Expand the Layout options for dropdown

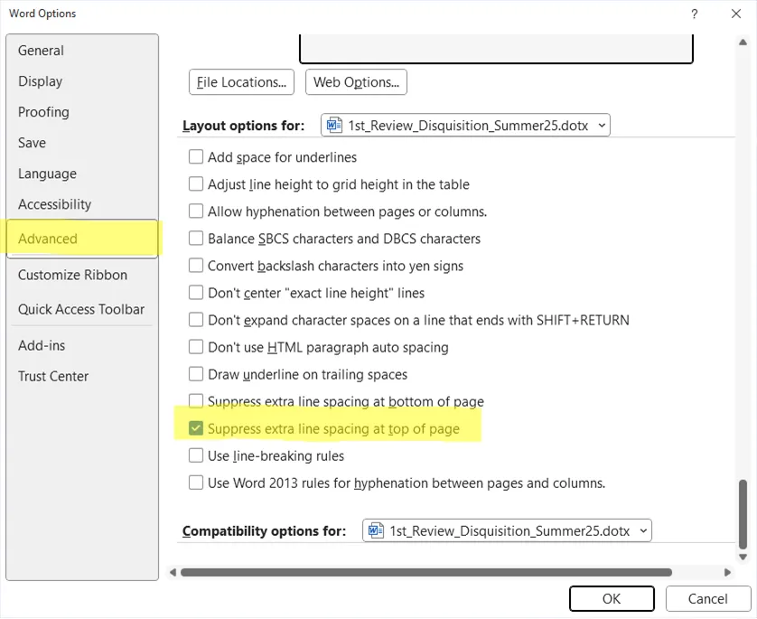(601, 126)
